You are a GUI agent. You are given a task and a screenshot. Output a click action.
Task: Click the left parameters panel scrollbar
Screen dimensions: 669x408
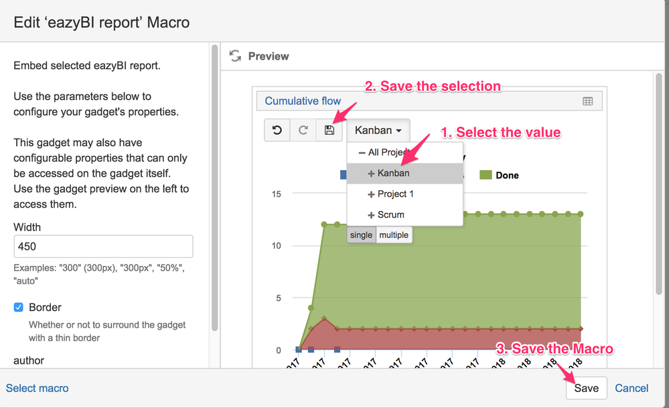click(214, 188)
